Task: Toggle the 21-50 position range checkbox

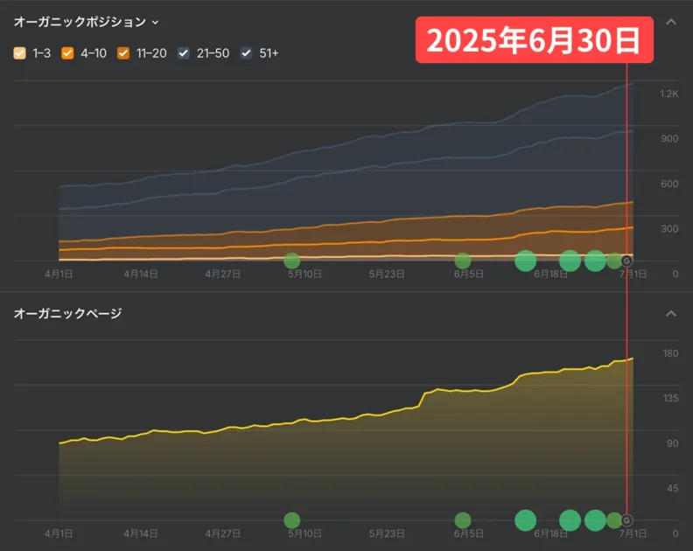Action: (x=183, y=53)
